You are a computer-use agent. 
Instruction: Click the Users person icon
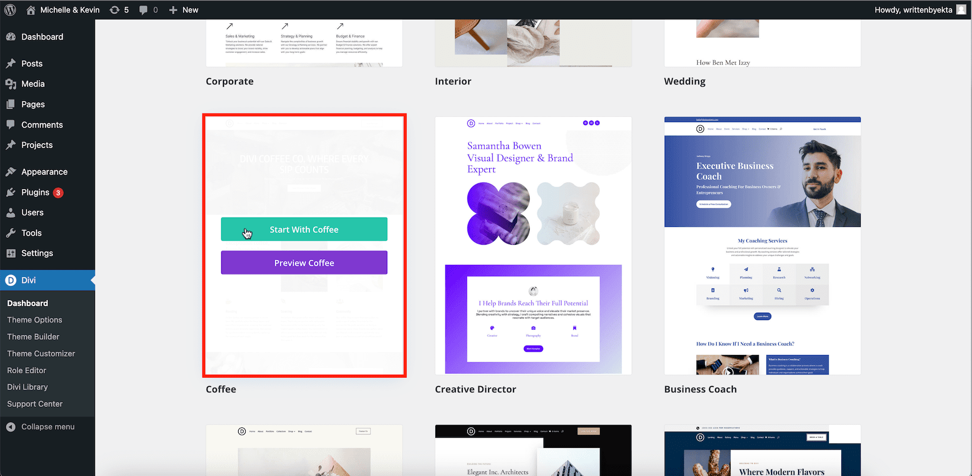tap(11, 212)
